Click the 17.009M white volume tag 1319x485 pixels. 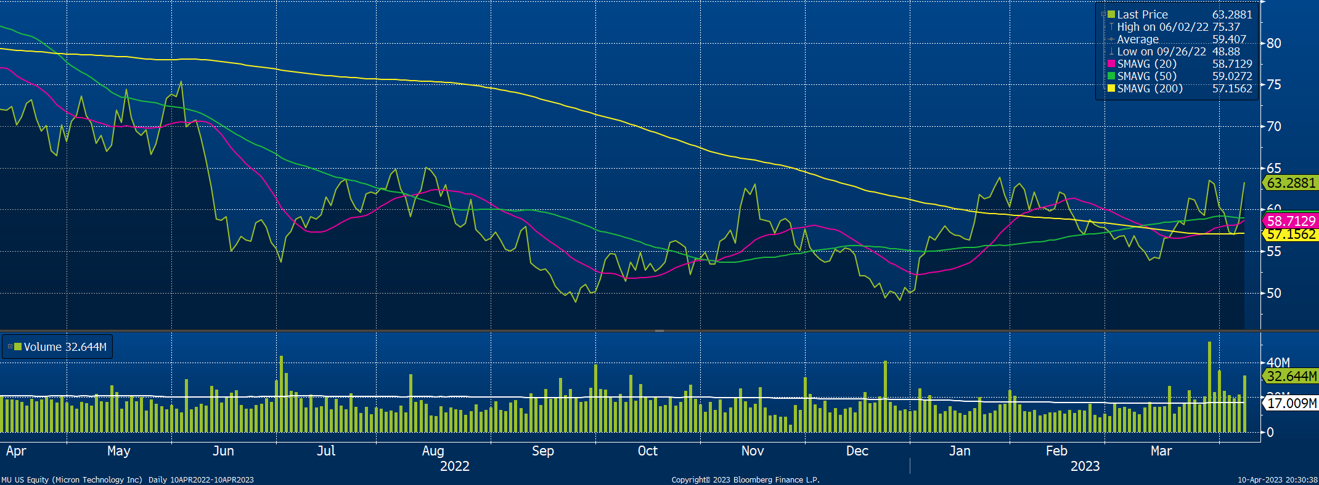point(1291,403)
